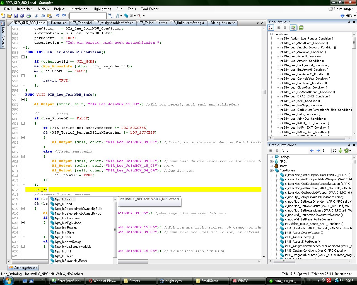Click the Print icon in toolbar
Screen dimensions: 357x285
(28, 16)
